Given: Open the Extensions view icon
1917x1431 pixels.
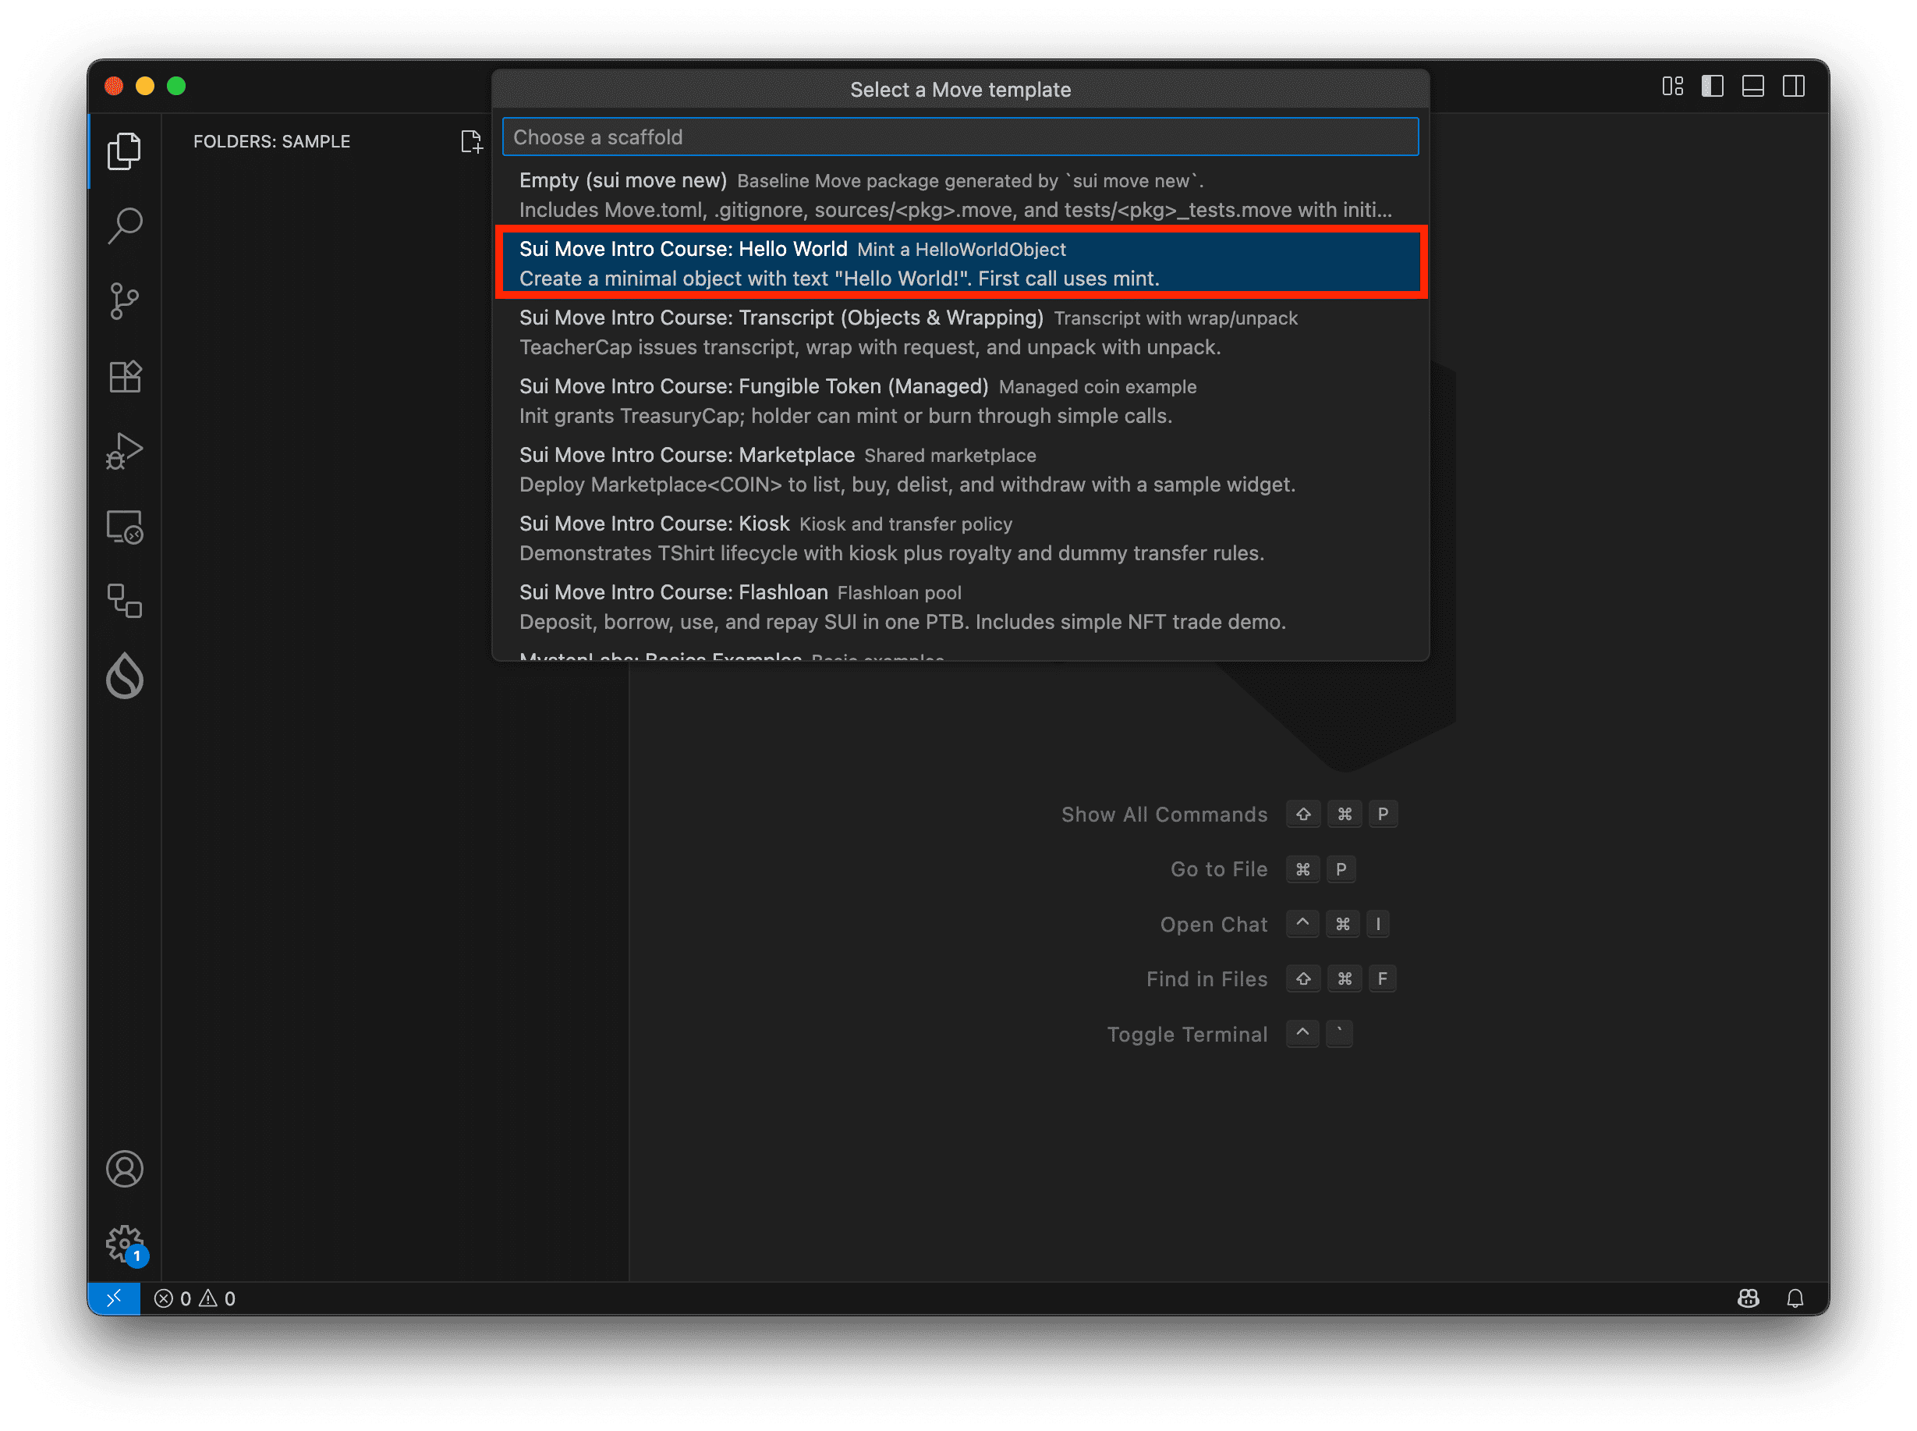Looking at the screenshot, I should [125, 377].
